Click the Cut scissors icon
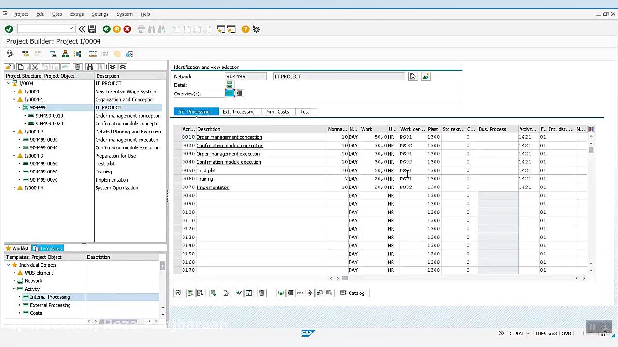Viewport: 618px width, 347px height. 35,67
